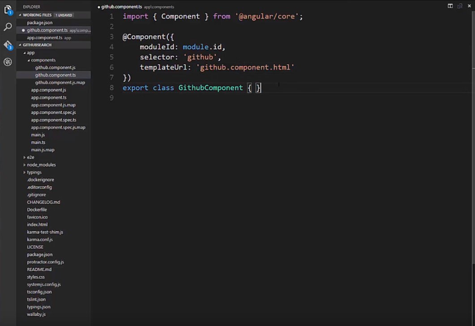Open tslint.json

(x=36, y=299)
